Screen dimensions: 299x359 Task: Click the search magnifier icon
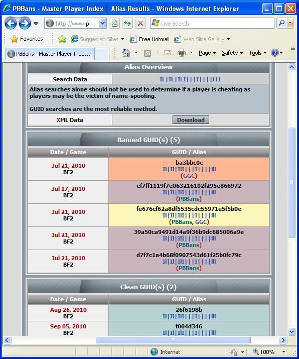[x=281, y=24]
